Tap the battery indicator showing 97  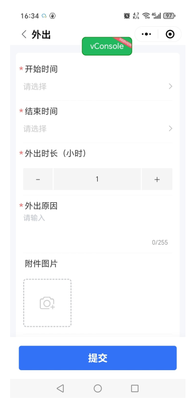point(169,16)
